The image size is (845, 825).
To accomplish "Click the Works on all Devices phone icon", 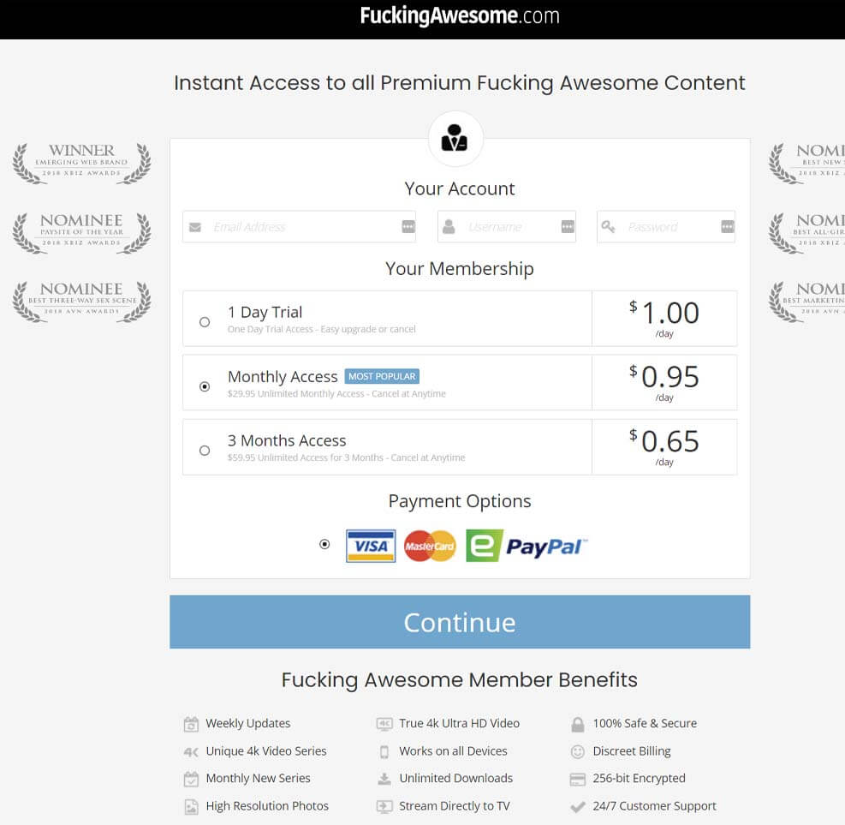I will (384, 751).
